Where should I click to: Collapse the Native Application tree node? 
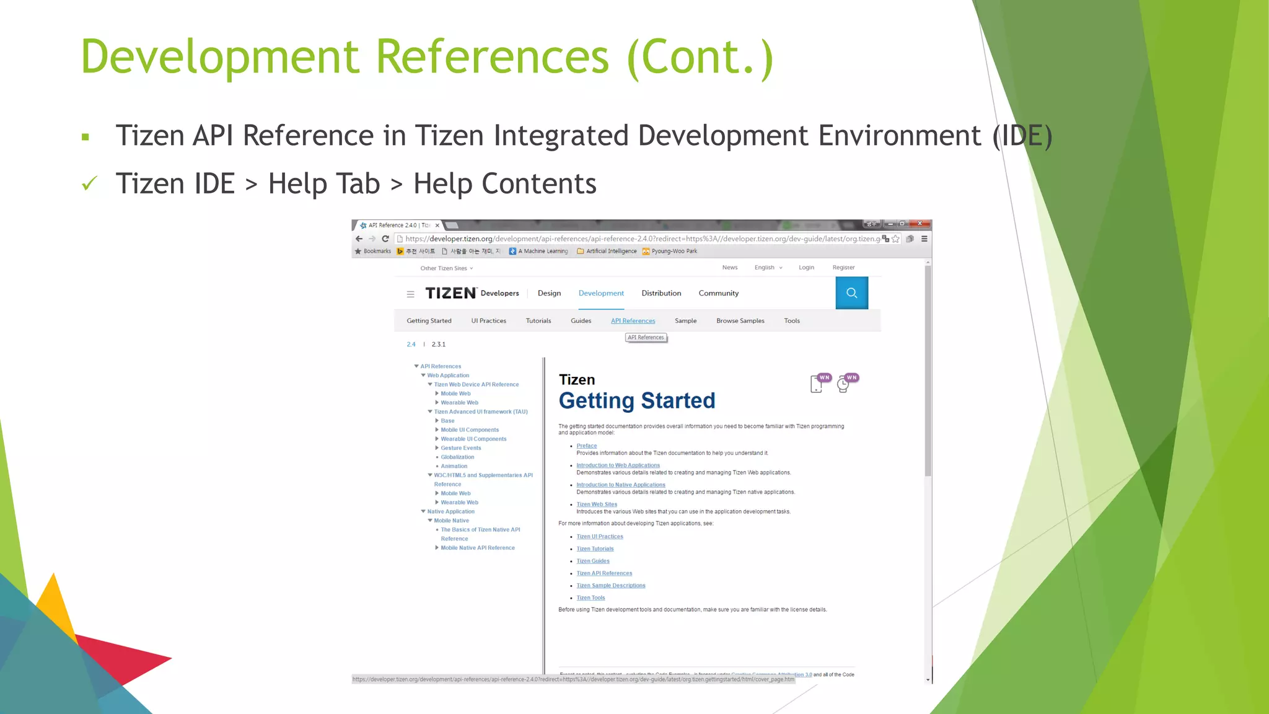(423, 511)
